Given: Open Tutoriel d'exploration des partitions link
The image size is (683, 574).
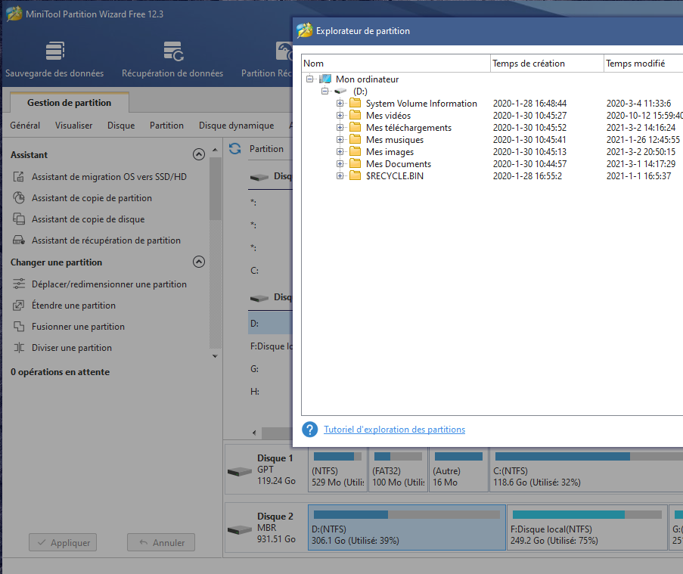Looking at the screenshot, I should [x=394, y=430].
